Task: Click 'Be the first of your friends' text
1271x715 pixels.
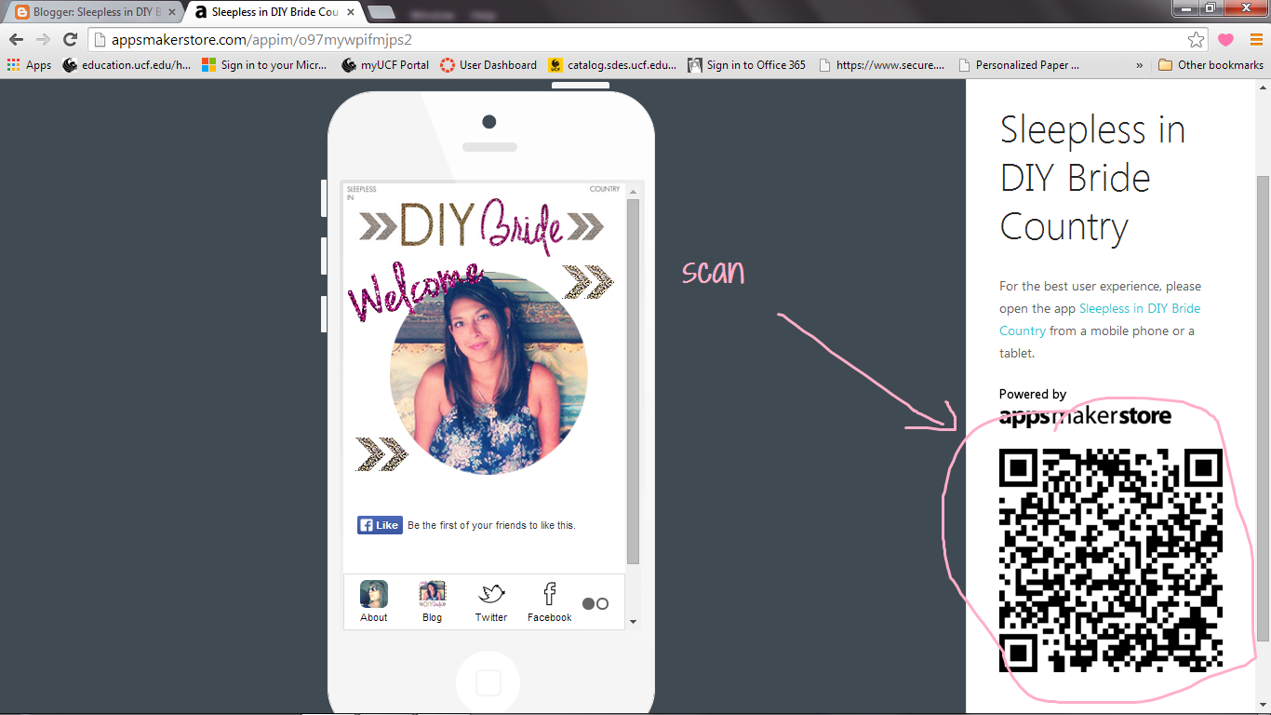Action: [491, 525]
